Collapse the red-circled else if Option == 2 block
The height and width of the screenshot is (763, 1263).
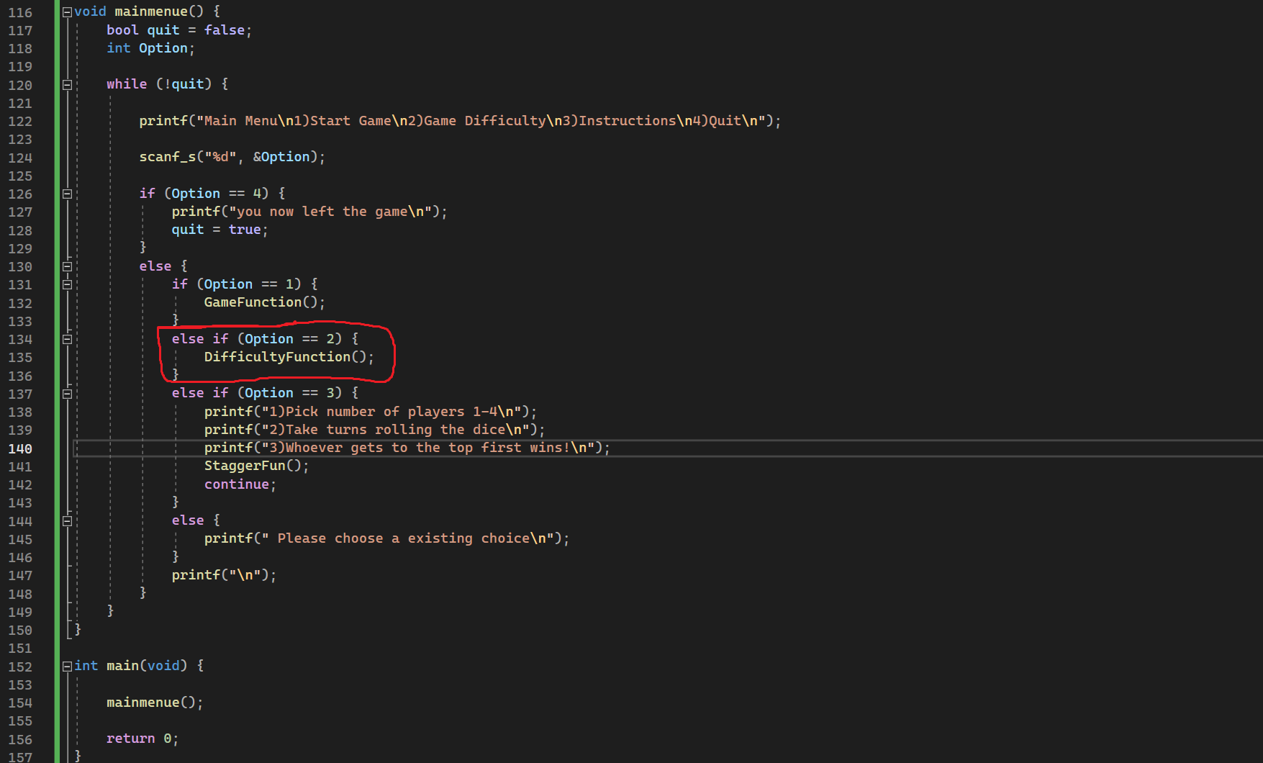[66, 338]
